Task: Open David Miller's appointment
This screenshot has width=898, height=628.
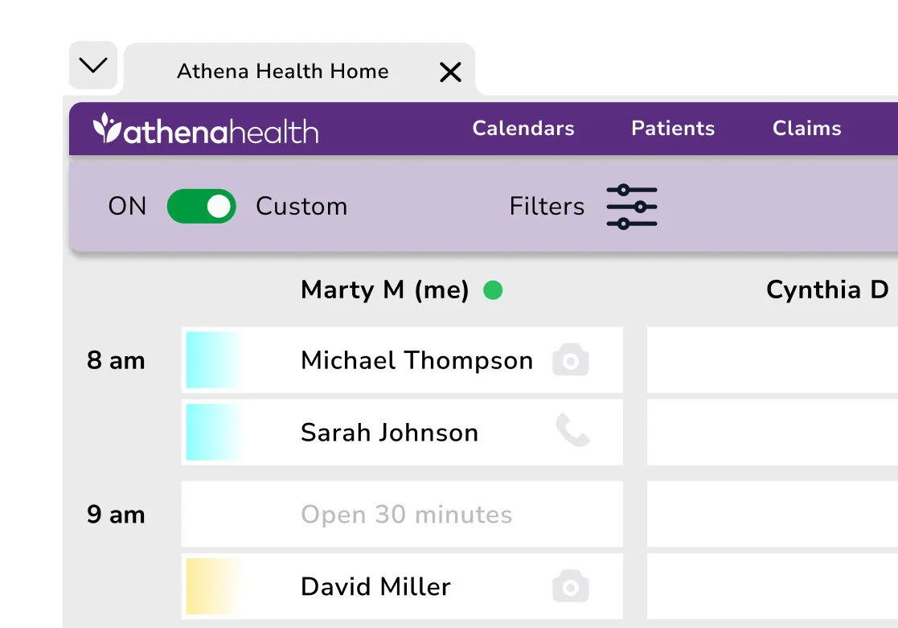Action: [x=375, y=586]
